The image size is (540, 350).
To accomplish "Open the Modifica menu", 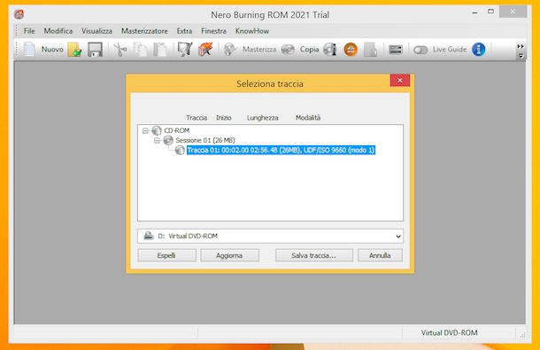I will pyautogui.click(x=58, y=31).
